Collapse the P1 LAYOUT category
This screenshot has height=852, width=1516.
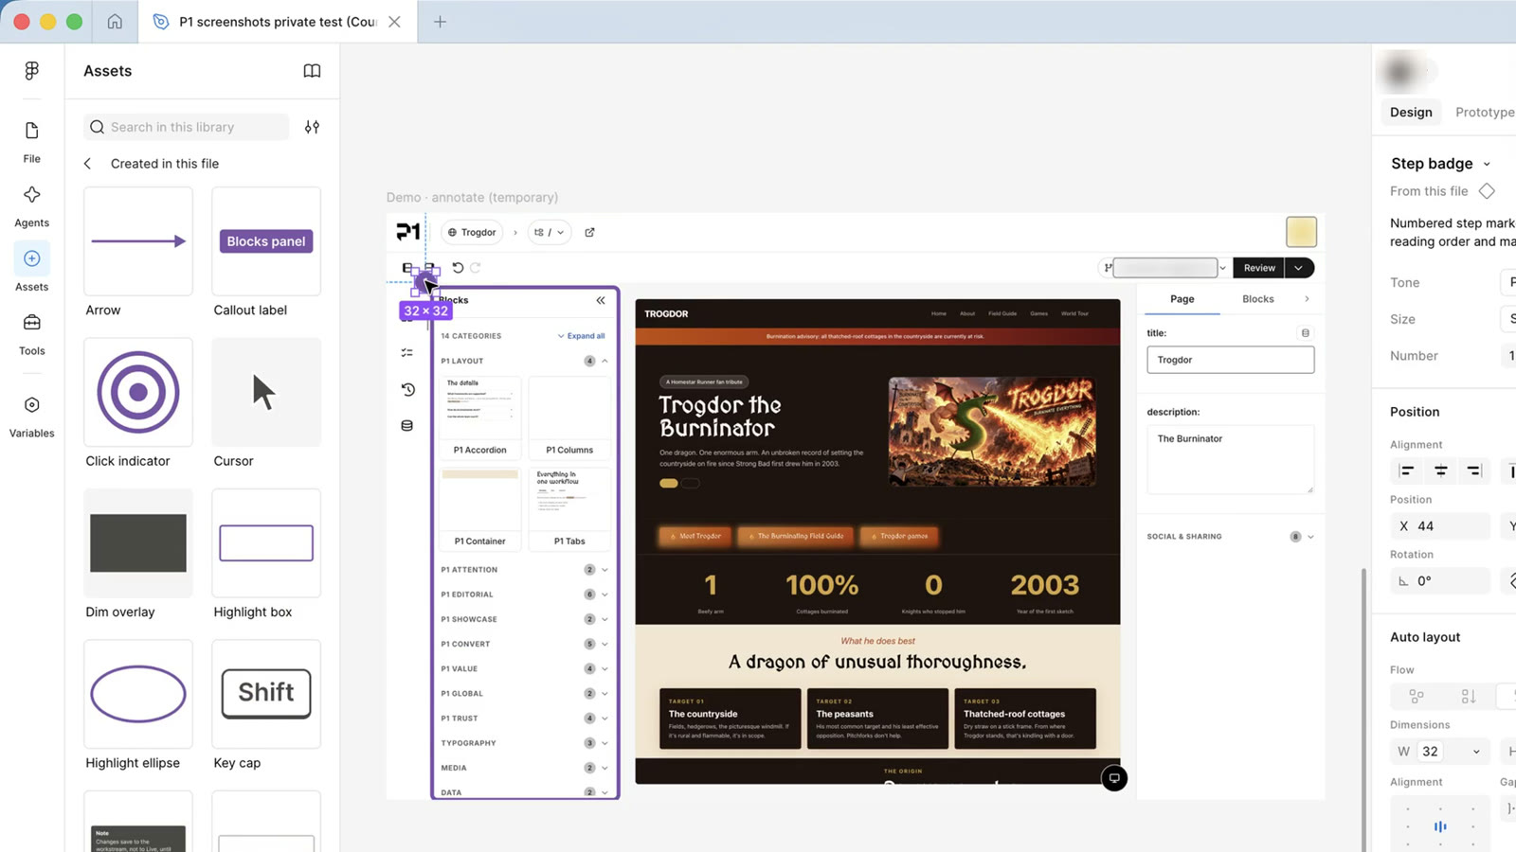[605, 361]
